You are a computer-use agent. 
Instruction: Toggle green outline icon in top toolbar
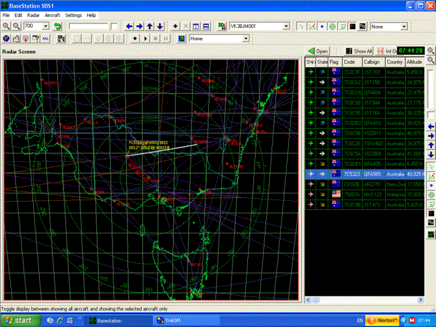[x=342, y=27]
